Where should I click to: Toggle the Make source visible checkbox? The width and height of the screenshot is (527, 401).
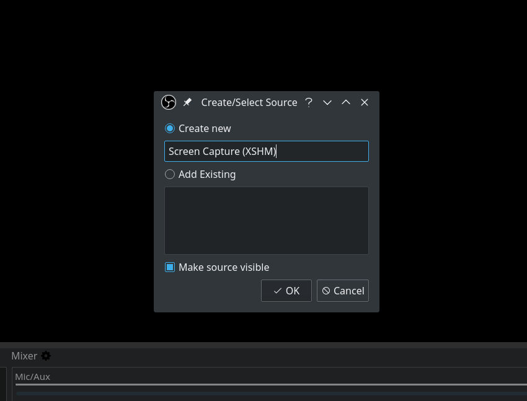click(170, 267)
